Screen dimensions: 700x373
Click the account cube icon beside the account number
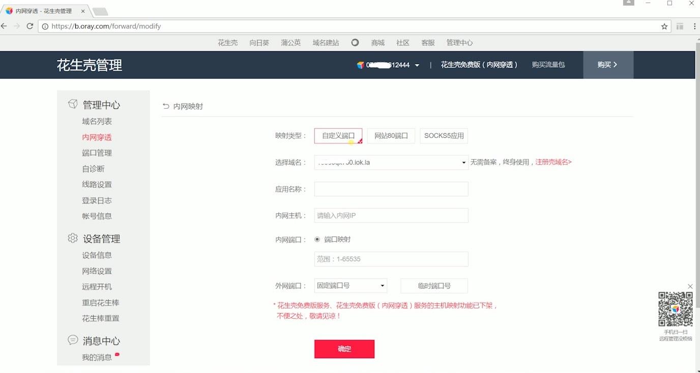point(361,65)
